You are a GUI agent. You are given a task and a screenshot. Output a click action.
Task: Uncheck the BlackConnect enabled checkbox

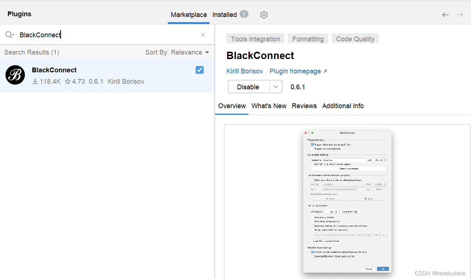click(199, 70)
